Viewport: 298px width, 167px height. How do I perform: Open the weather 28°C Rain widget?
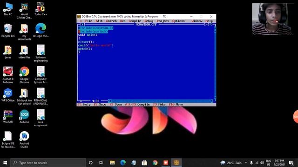click(231, 163)
